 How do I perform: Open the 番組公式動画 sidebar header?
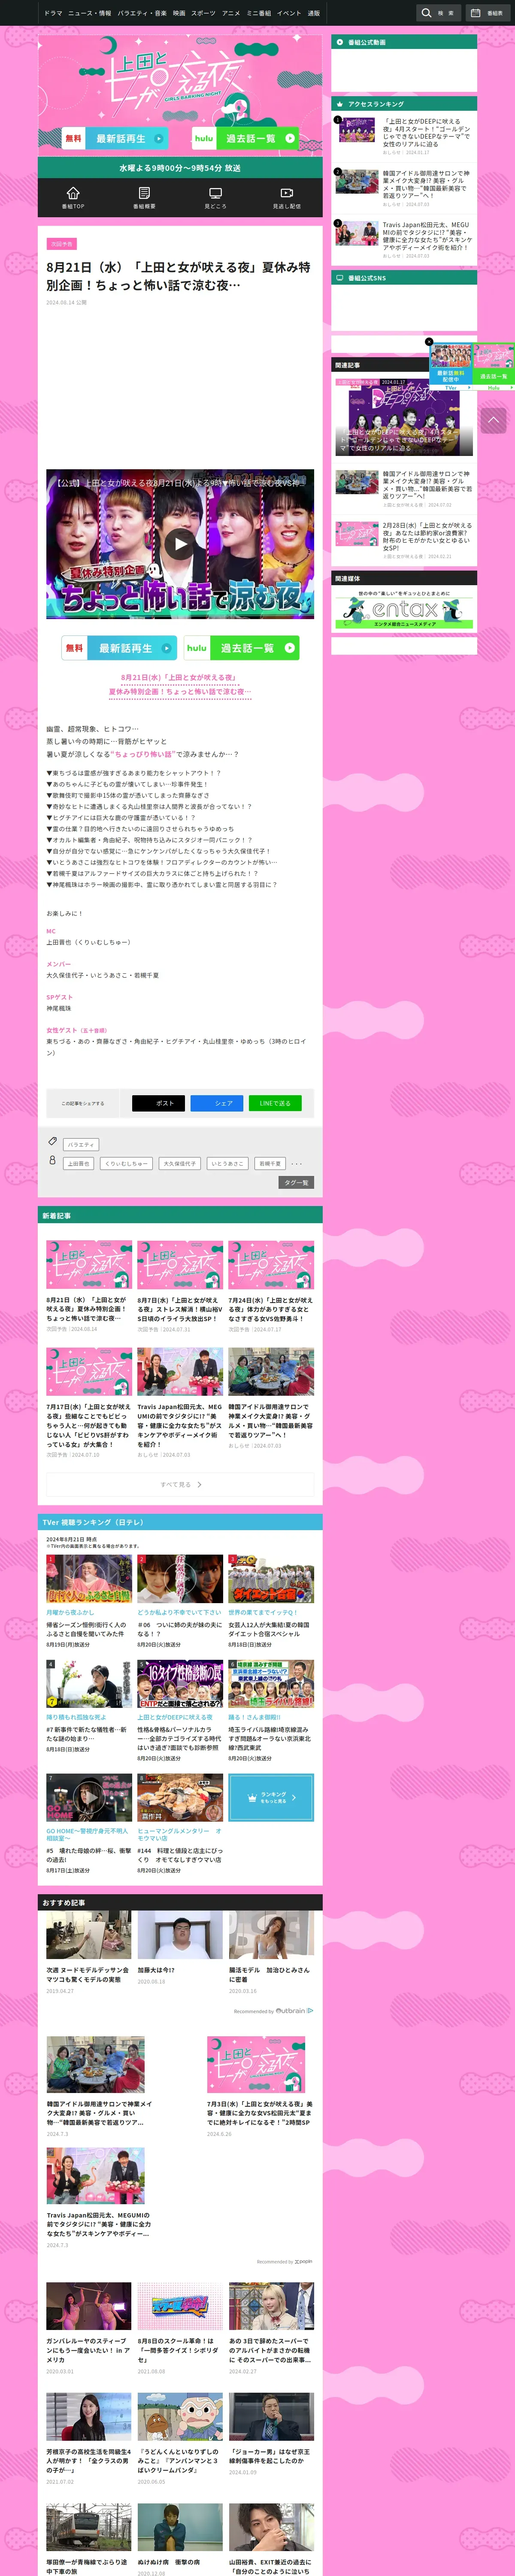tap(404, 42)
